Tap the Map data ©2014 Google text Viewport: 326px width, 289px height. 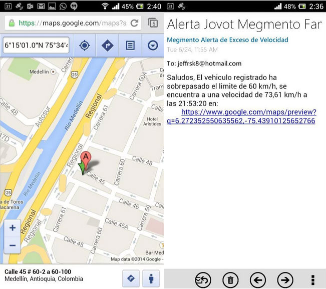click(x=136, y=259)
